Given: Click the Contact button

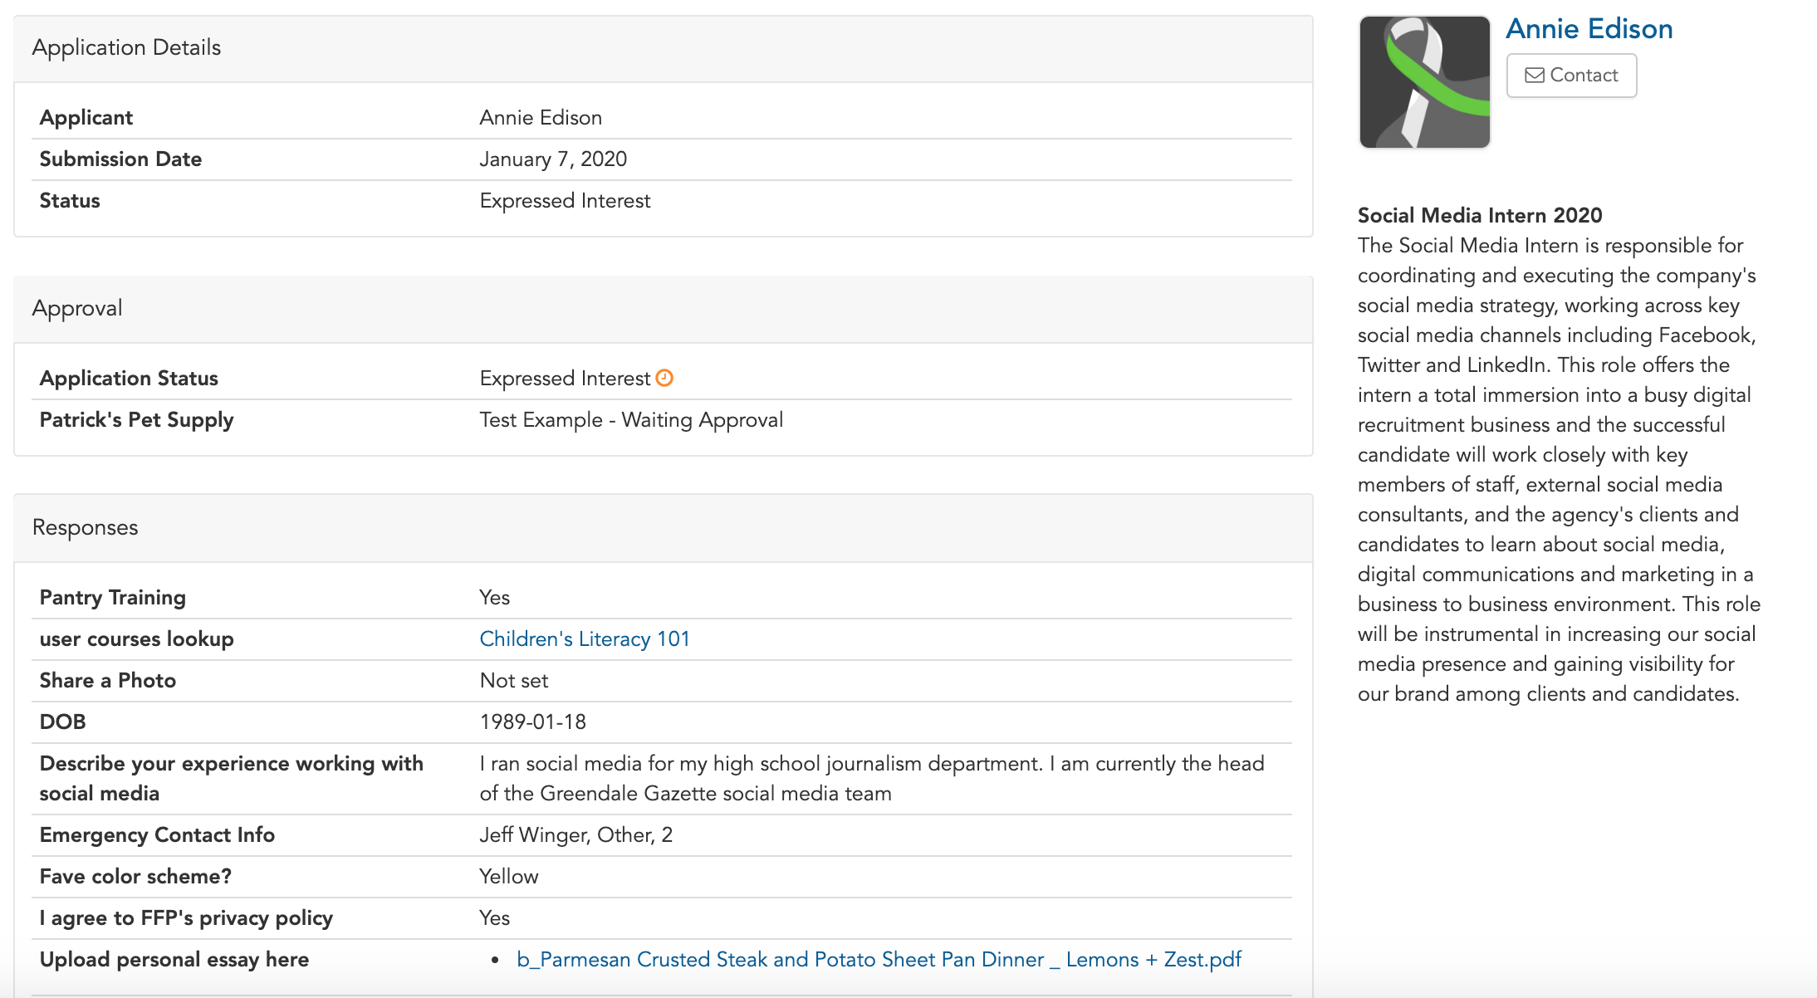Looking at the screenshot, I should click(x=1571, y=76).
